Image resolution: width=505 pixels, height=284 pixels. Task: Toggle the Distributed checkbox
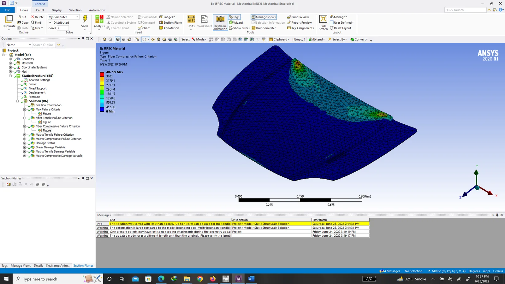[x=50, y=23]
